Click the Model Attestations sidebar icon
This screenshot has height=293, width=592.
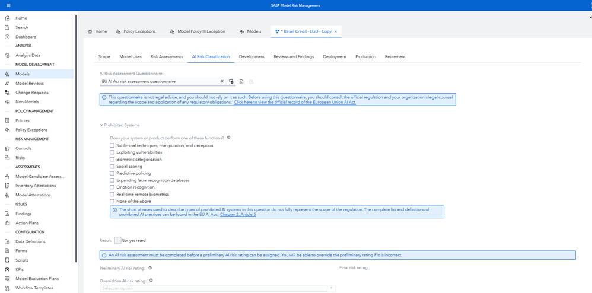click(x=7, y=195)
